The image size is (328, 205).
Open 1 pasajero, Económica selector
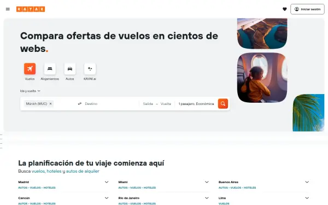click(196, 104)
